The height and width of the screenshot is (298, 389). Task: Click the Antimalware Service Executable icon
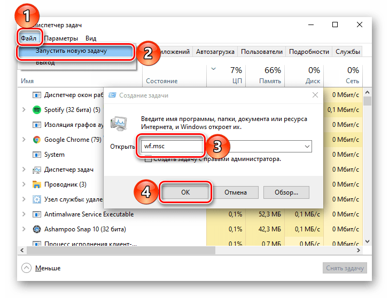tap(37, 214)
